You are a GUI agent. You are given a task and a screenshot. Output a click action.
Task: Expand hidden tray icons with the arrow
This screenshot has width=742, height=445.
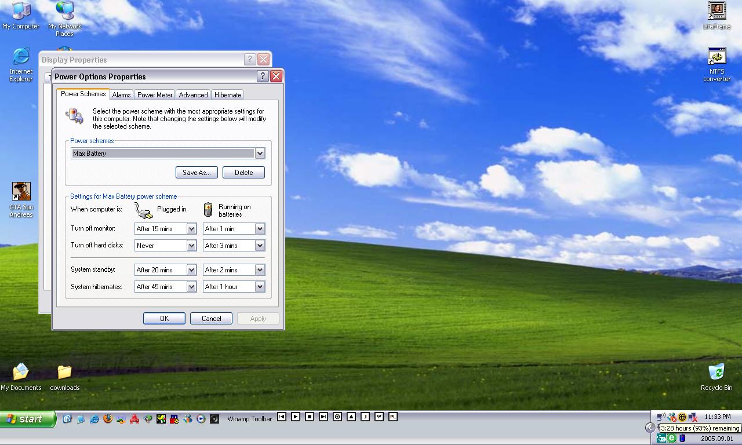650,428
